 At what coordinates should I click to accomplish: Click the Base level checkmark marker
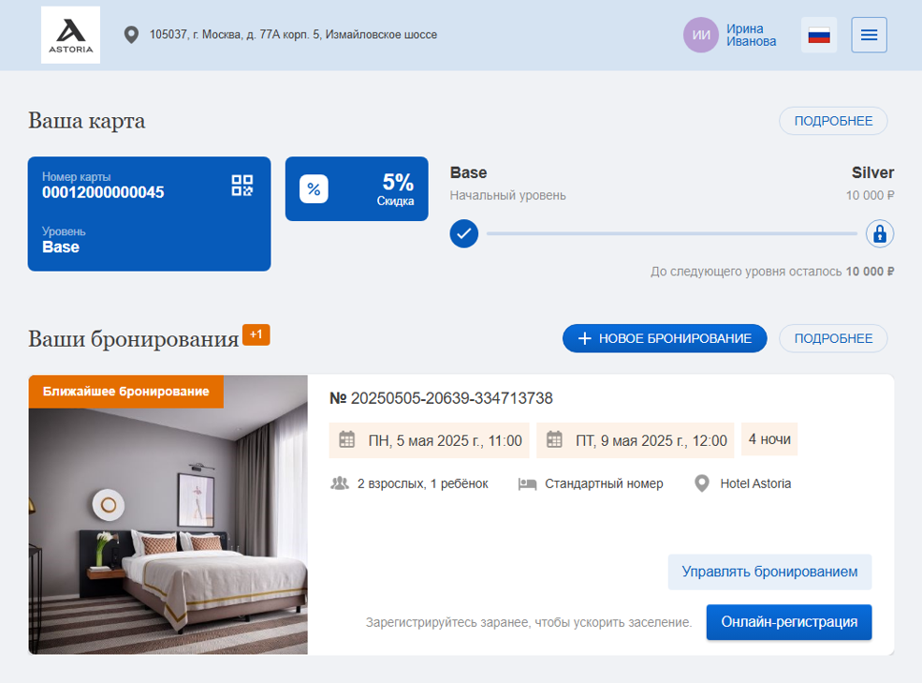464,233
